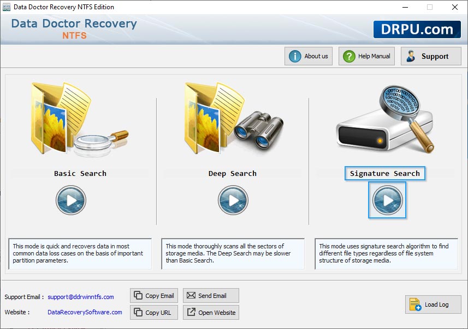Load a saved log file
The height and width of the screenshot is (329, 468).
tap(433, 304)
